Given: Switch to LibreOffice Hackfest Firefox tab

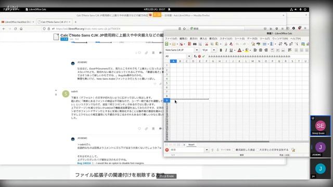Looking at the screenshot, I should [17, 22].
